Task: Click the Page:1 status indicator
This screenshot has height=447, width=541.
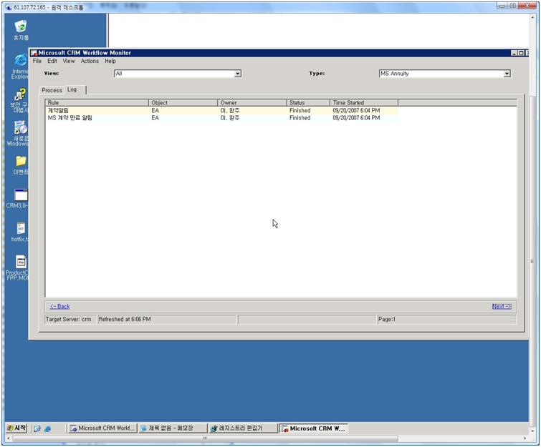Action: point(447,320)
